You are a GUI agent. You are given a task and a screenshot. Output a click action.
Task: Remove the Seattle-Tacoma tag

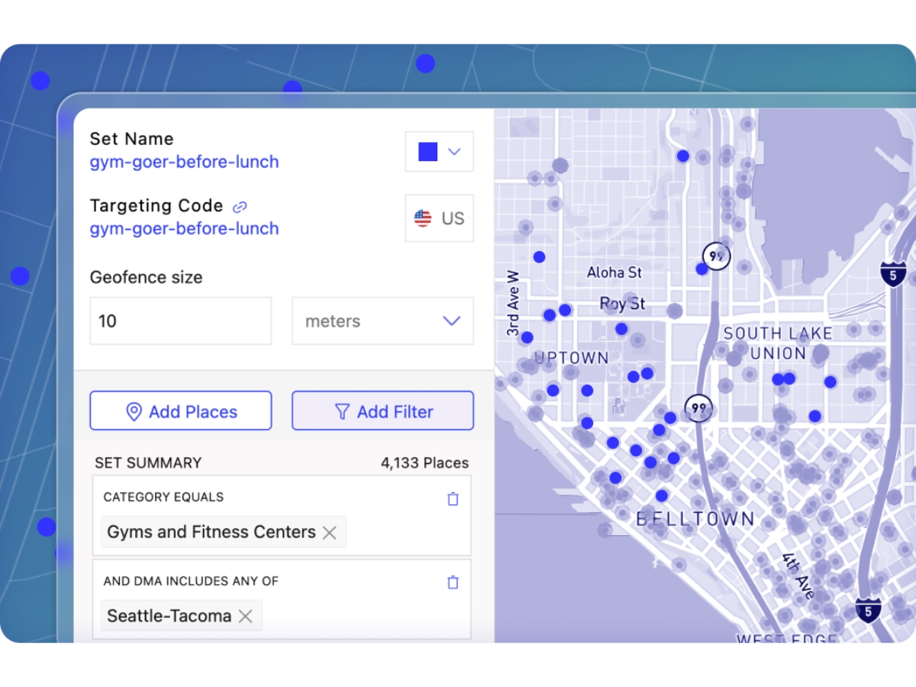(245, 616)
